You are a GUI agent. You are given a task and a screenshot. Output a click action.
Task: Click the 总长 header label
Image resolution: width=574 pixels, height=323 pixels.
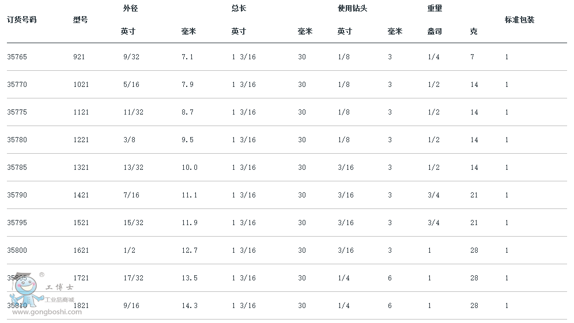click(x=239, y=9)
